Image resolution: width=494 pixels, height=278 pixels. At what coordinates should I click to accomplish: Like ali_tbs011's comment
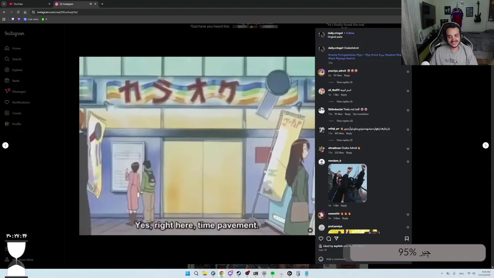(x=408, y=91)
